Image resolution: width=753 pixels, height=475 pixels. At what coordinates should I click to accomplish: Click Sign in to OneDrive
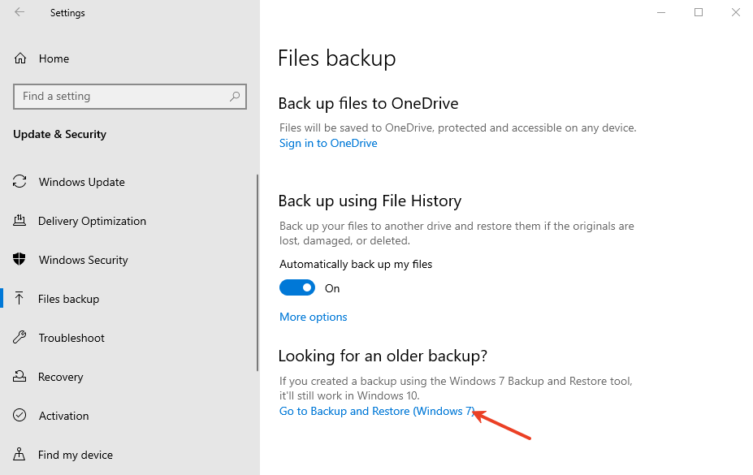pyautogui.click(x=328, y=143)
